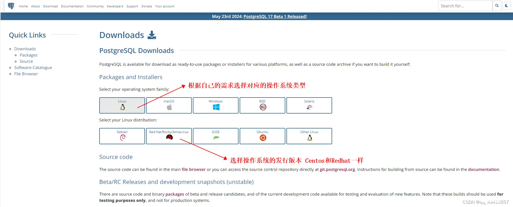Open the Developers menu item
The height and width of the screenshot is (207, 513).
(115, 6)
